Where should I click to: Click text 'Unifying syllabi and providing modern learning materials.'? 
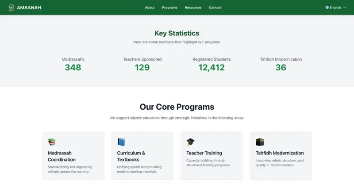click(x=139, y=169)
